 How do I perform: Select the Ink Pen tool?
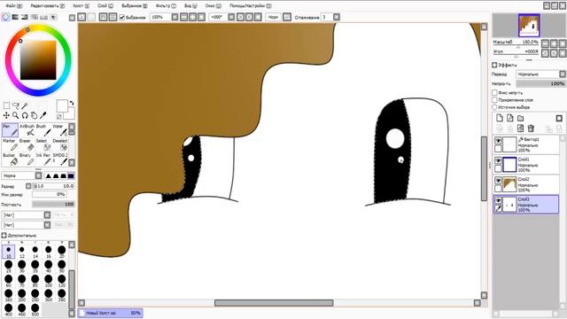point(43,159)
